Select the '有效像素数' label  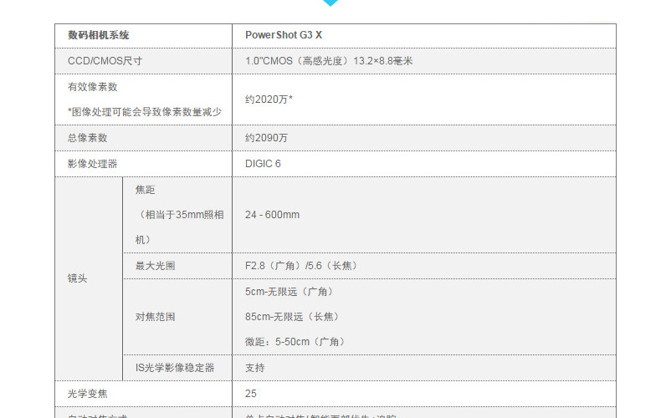point(93,87)
